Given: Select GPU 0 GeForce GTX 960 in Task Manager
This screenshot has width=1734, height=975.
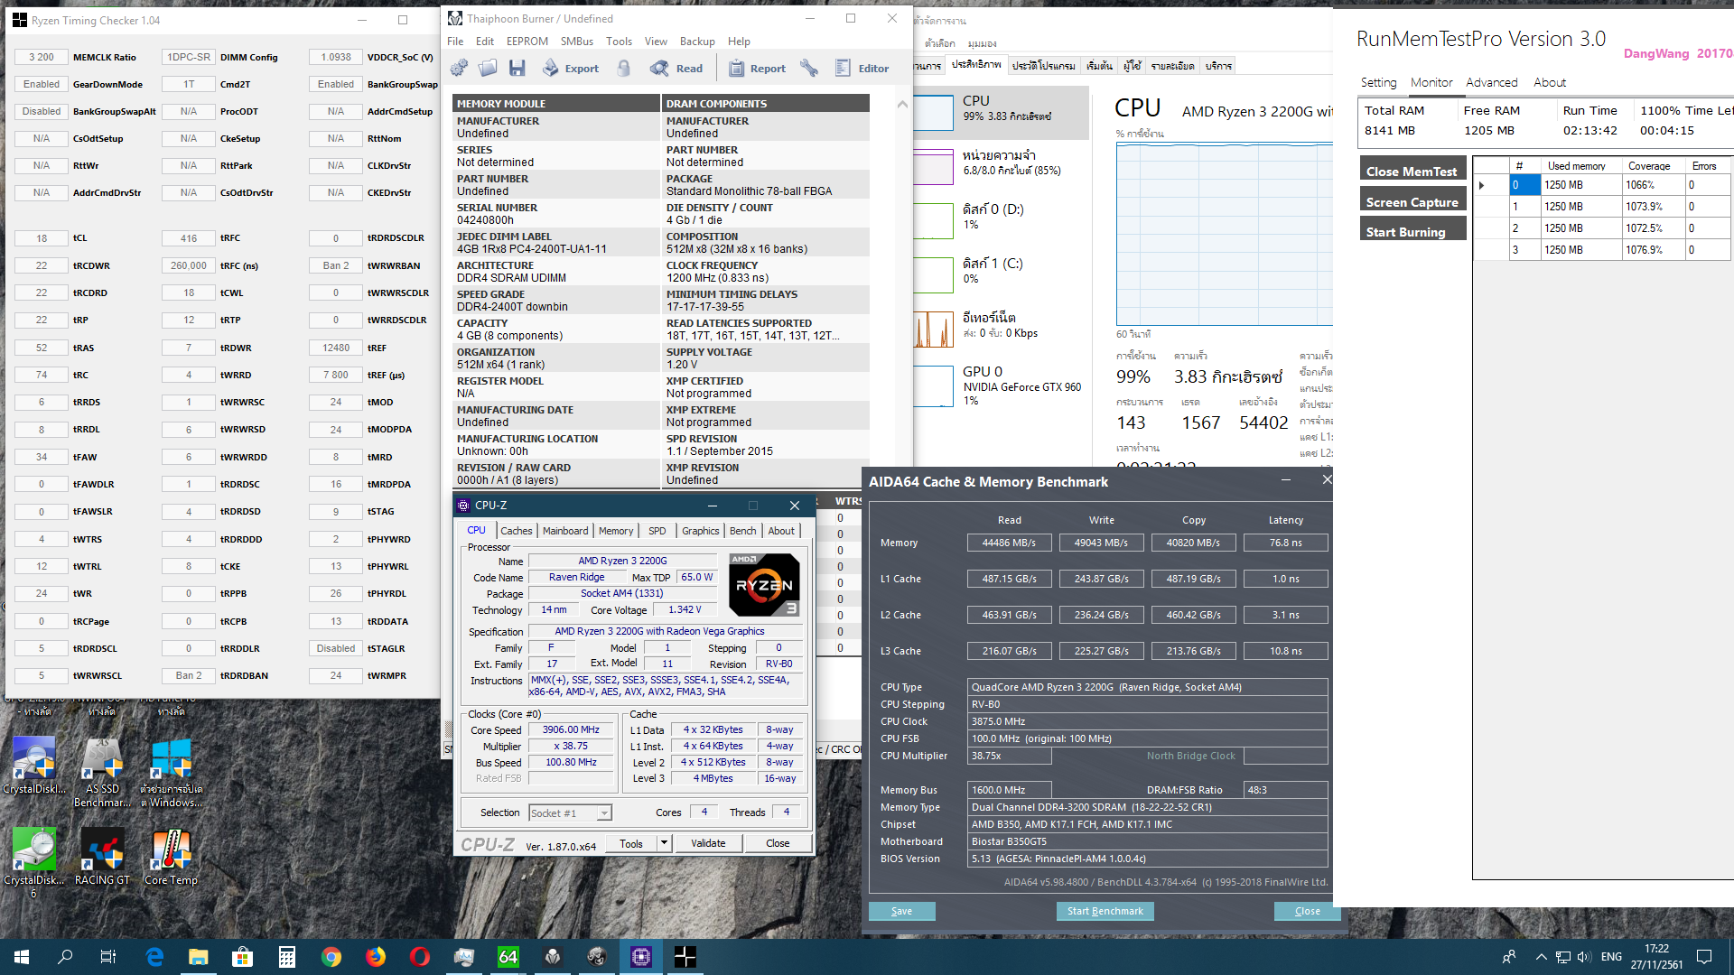Looking at the screenshot, I should click(x=1001, y=385).
